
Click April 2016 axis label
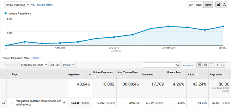click(x=60, y=48)
